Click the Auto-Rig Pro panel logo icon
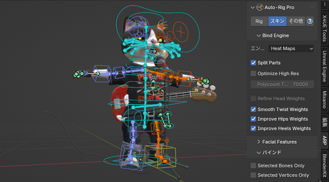 click(260, 7)
